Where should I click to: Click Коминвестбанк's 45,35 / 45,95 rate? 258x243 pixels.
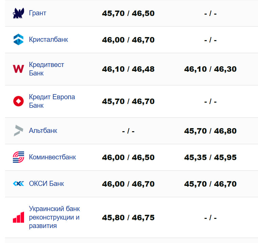click(210, 157)
